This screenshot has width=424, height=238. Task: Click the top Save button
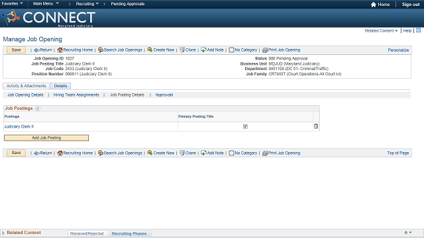coord(16,50)
